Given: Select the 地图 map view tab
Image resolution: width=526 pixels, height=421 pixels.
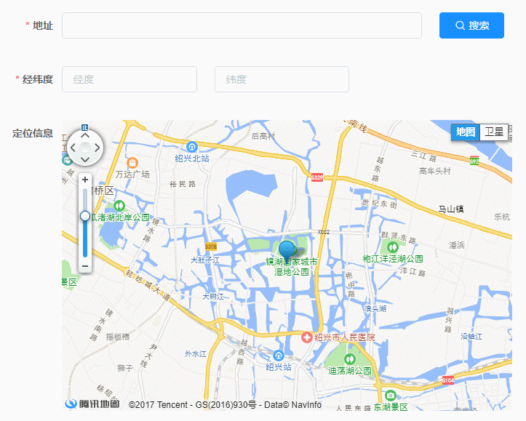Looking at the screenshot, I should pyautogui.click(x=466, y=132).
